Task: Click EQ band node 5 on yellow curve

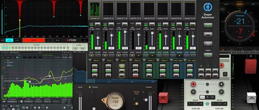Action: point(50,76)
